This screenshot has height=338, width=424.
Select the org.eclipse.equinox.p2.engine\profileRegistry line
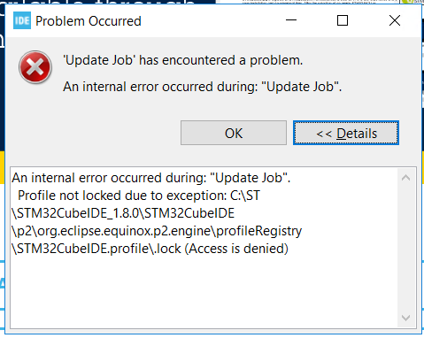click(x=157, y=231)
